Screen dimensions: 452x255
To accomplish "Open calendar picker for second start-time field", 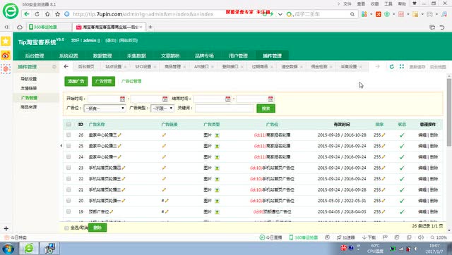I will point(165,99).
